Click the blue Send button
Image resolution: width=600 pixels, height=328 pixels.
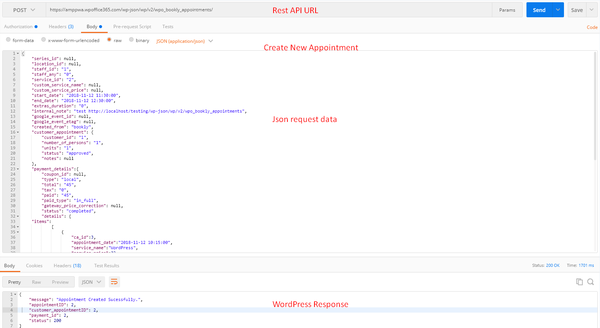click(x=539, y=10)
